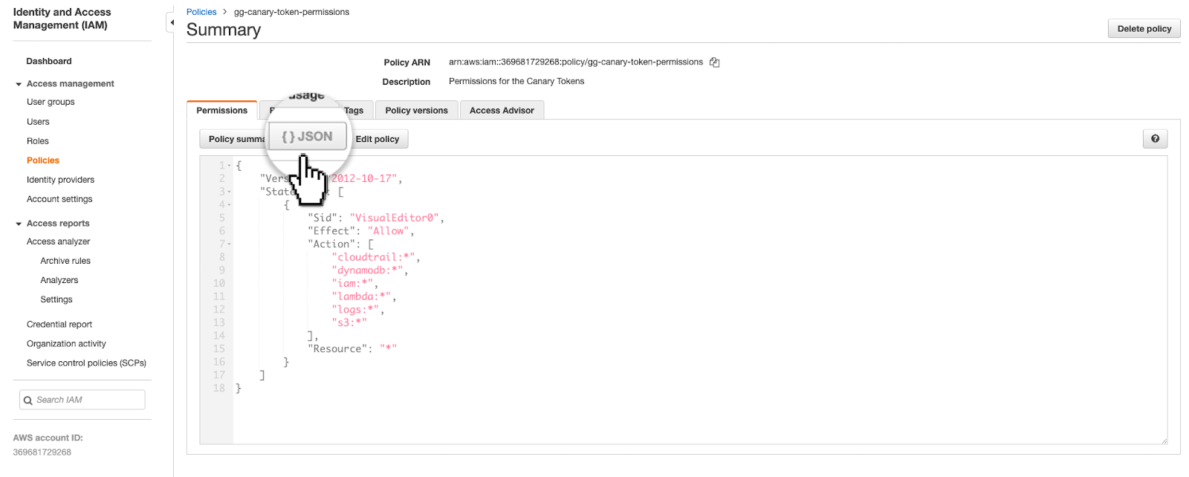
Task: Collapse the IAM sidebar with the arrow
Action: point(172,23)
